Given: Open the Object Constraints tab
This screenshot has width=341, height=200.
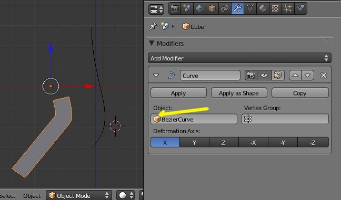Looking at the screenshot, I should point(225,9).
